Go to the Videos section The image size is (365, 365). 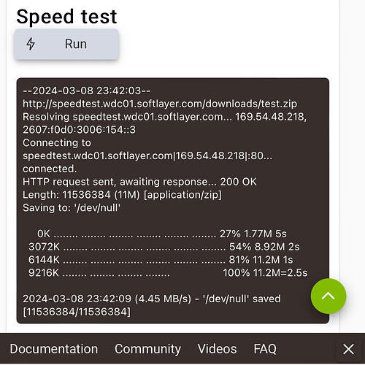tap(217, 349)
